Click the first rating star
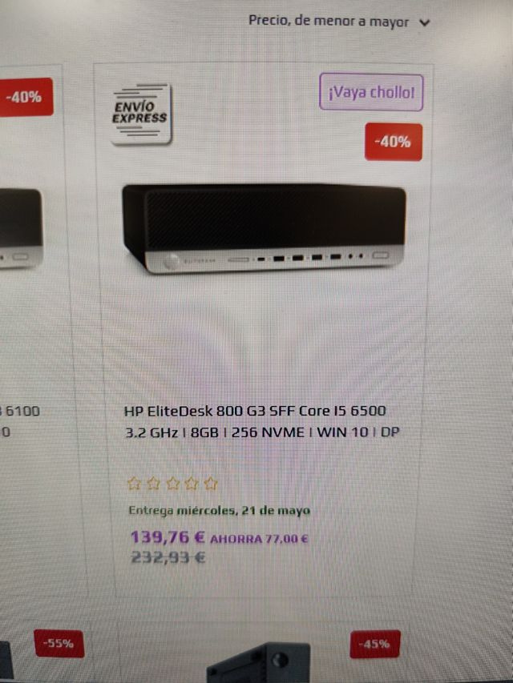The width and height of the screenshot is (513, 683). [x=134, y=484]
